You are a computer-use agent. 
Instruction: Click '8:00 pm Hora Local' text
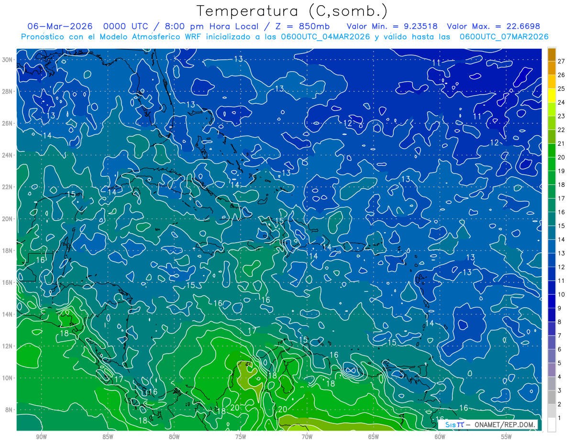coord(212,26)
